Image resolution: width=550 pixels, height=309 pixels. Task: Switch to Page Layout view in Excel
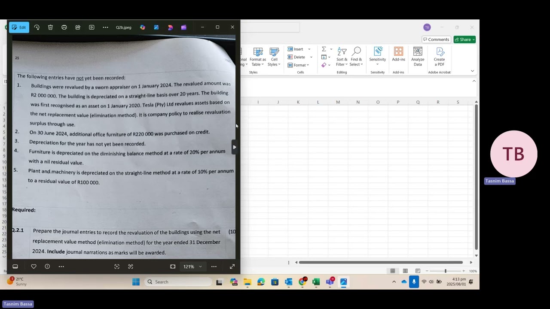click(405, 271)
